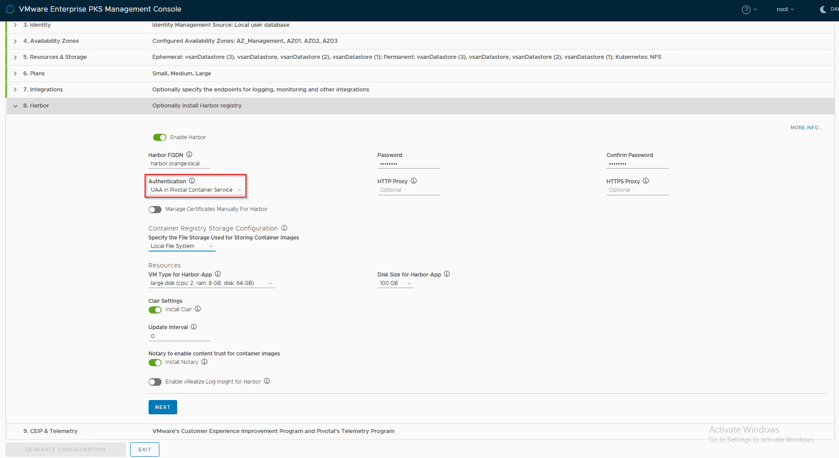
Task: Click the HTTP Proxy optional field
Action: [x=409, y=190]
